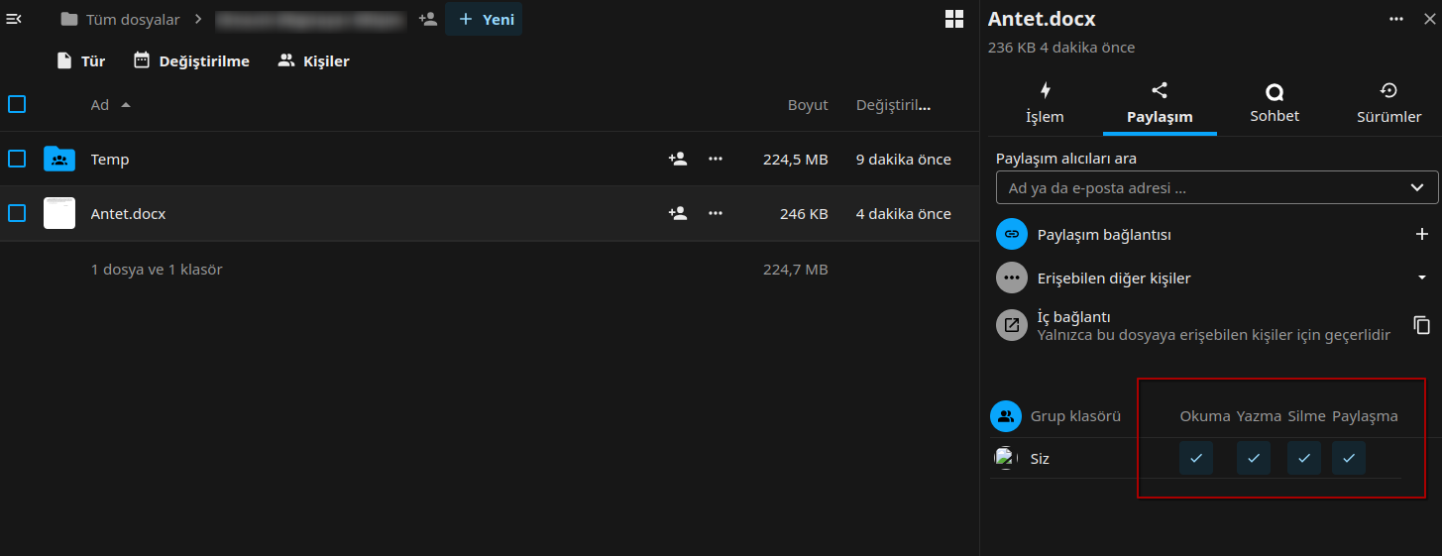Click share icon for Temp folder
The image size is (1442, 556).
[x=678, y=159]
